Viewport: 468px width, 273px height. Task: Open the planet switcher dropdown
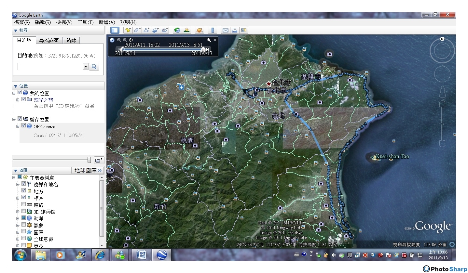pos(200,30)
